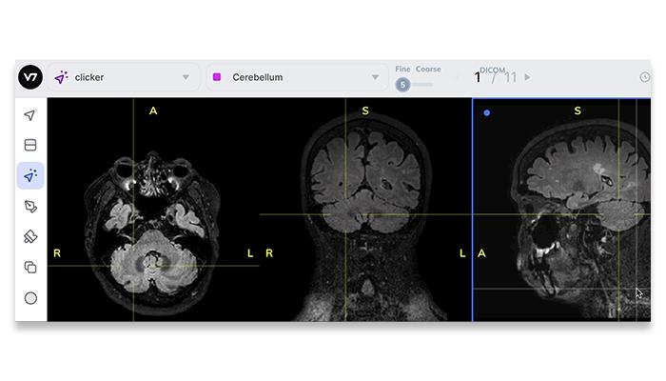Choose the select arrow tool in sidebar
This screenshot has width=666, height=381.
tap(30, 115)
